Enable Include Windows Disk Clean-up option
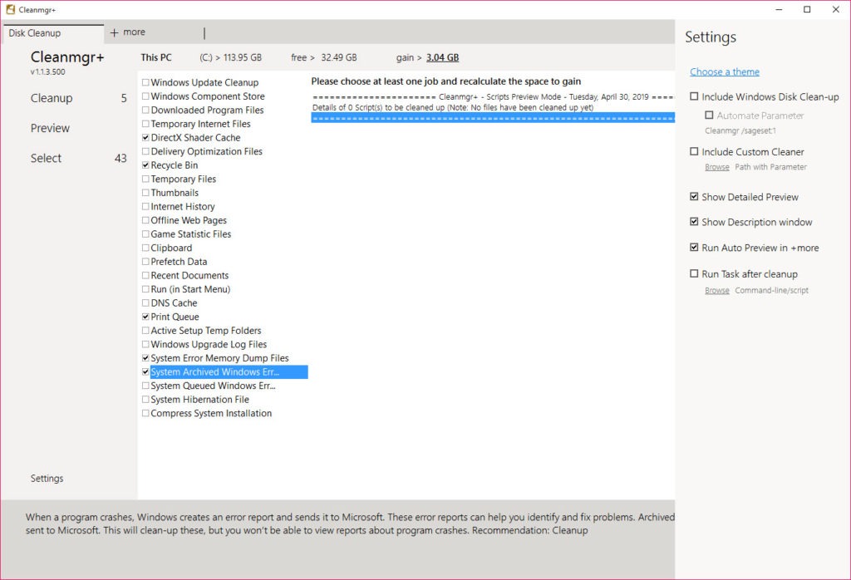Viewport: 851px width, 580px height. click(x=694, y=97)
